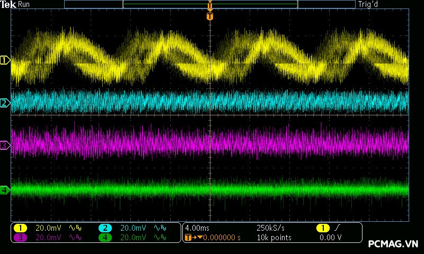Viewport: 424px width, 254px height.
Task: Click the orange trigger position T marker
Action: pos(210,16)
